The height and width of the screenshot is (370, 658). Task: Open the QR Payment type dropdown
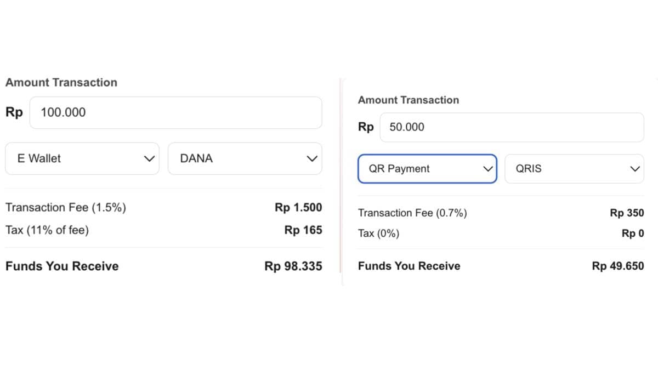pyautogui.click(x=427, y=169)
